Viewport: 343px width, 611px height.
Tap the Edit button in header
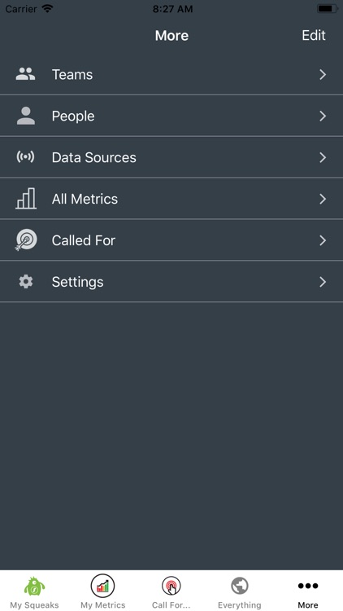(x=314, y=35)
